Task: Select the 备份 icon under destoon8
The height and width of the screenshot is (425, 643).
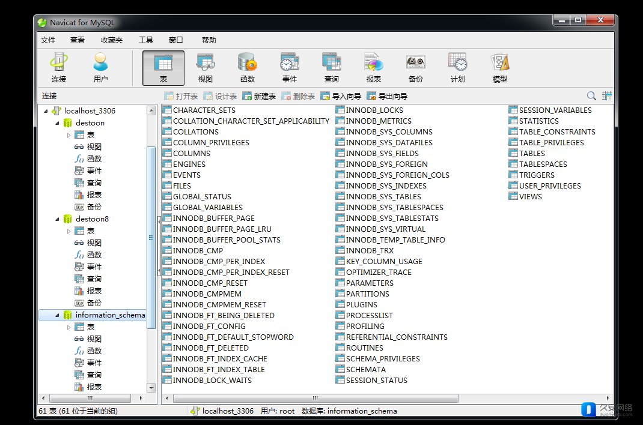Action: [79, 303]
